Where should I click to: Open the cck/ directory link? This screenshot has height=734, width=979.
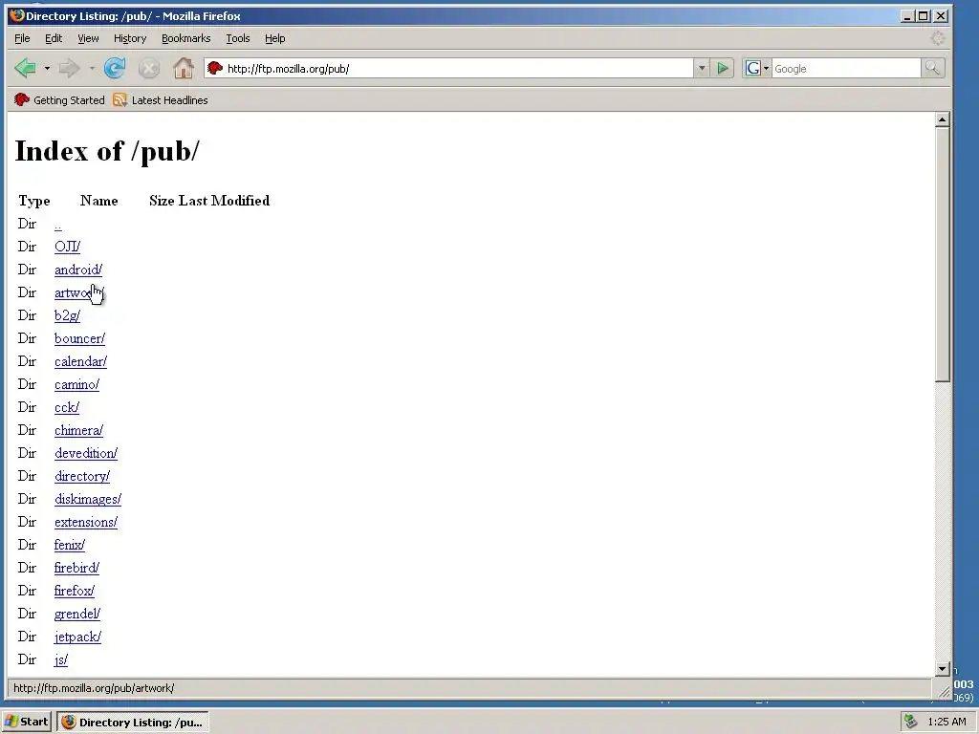click(x=67, y=407)
